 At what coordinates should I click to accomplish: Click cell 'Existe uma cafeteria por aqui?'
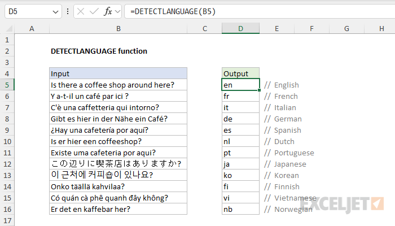click(118, 153)
